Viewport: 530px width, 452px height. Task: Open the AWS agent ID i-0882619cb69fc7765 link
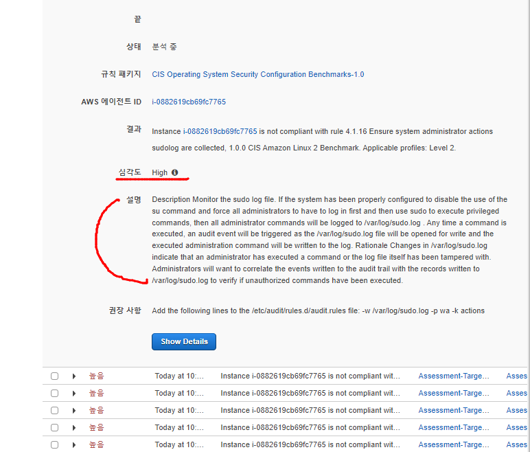(x=189, y=102)
